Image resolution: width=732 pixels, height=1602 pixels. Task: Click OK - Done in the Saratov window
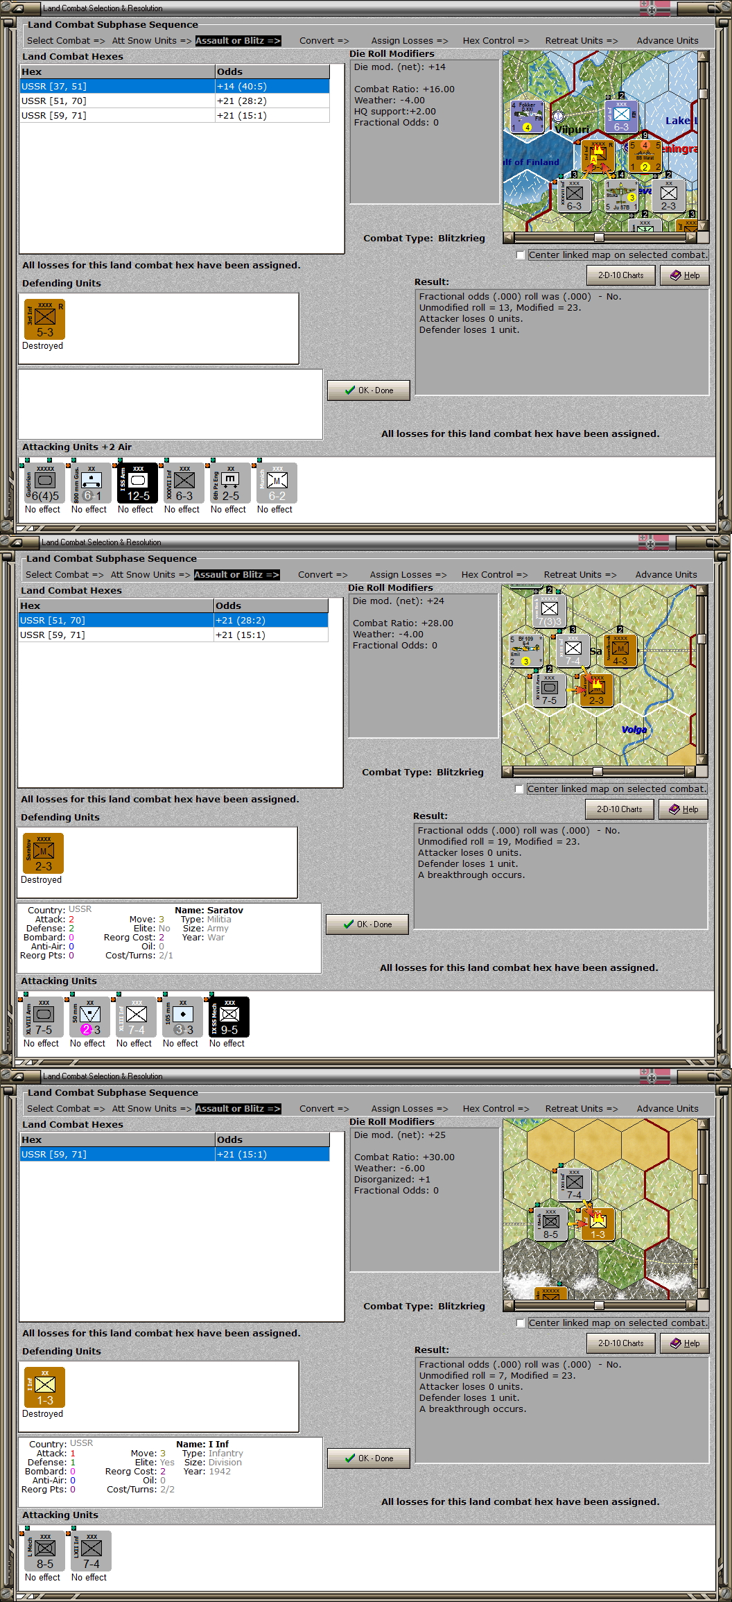[x=367, y=924]
